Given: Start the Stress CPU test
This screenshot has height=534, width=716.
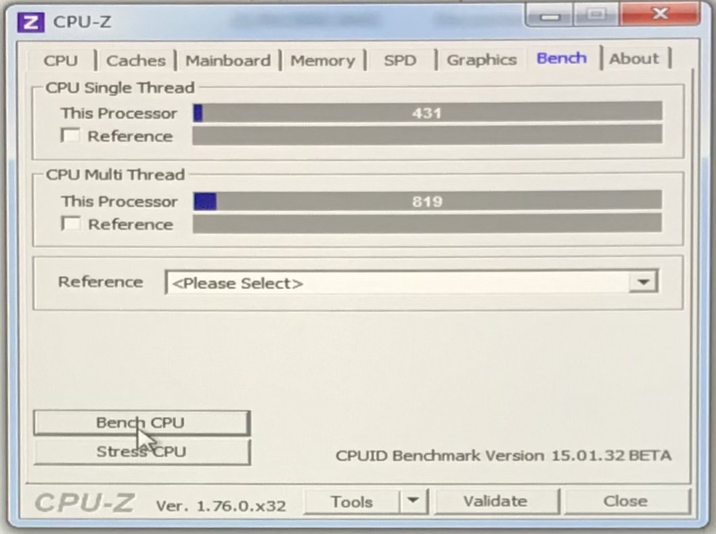Looking at the screenshot, I should 141,451.
